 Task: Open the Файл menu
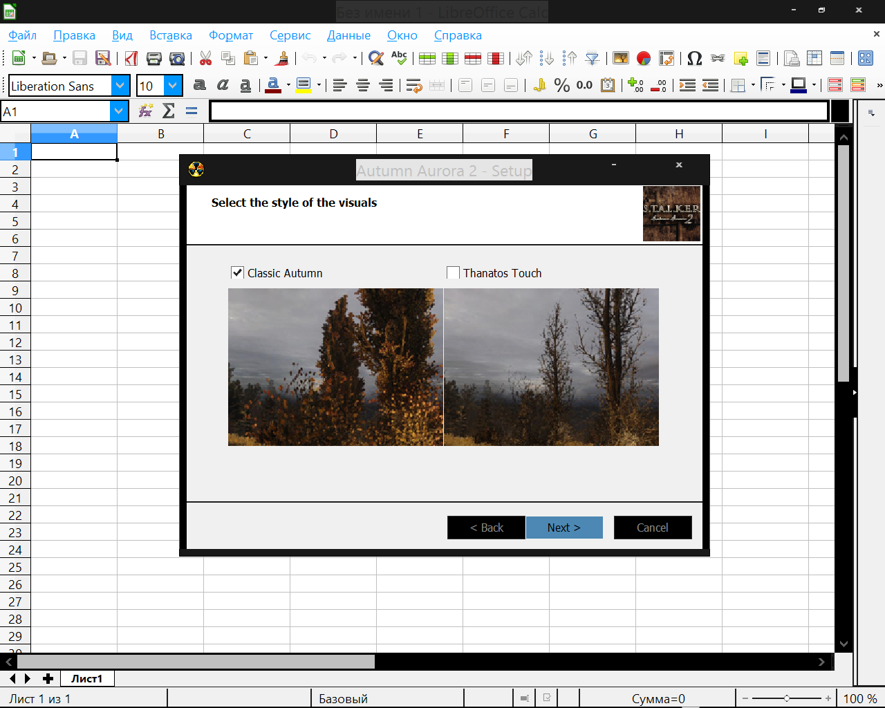(x=23, y=35)
